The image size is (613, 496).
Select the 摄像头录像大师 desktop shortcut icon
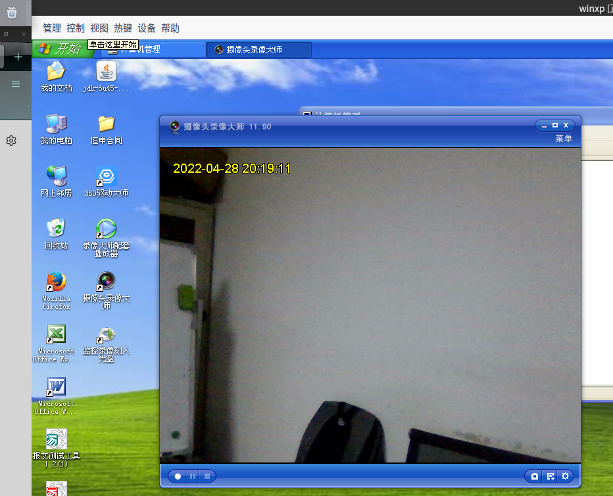[106, 291]
